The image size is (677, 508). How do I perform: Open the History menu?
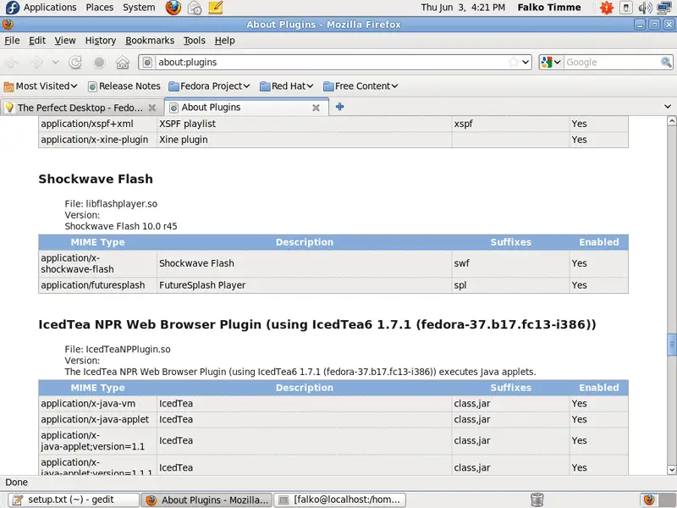coord(101,41)
